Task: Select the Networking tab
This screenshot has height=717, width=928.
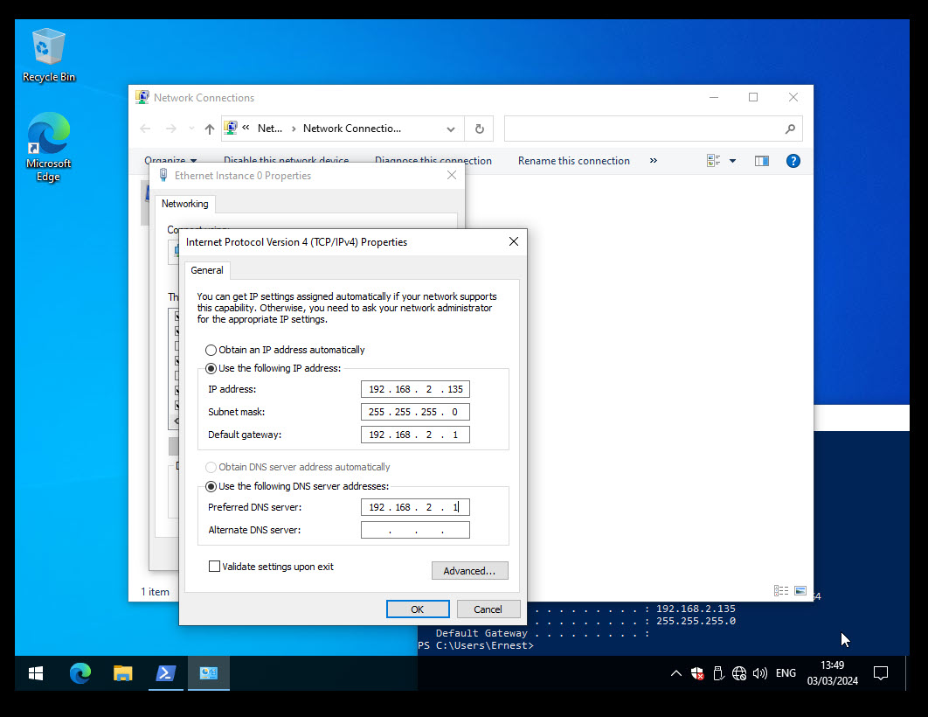Action: coord(184,204)
